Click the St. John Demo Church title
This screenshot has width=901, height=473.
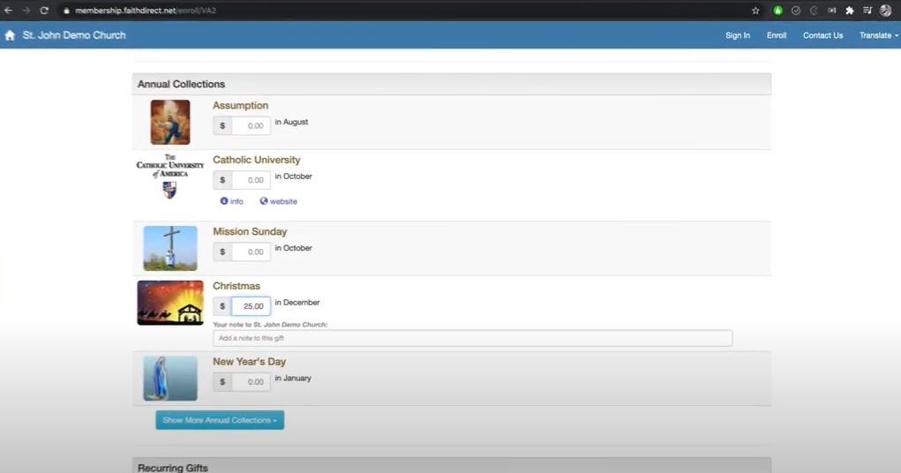coord(74,35)
